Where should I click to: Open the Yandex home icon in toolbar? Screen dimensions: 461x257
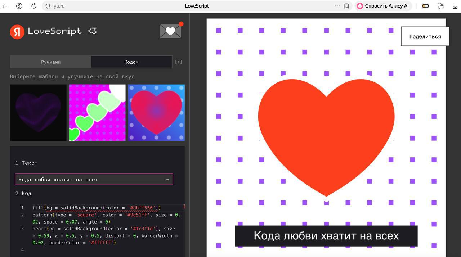(x=19, y=6)
